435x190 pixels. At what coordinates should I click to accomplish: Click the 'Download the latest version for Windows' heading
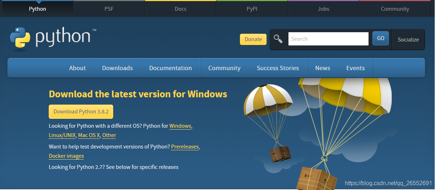(138, 94)
